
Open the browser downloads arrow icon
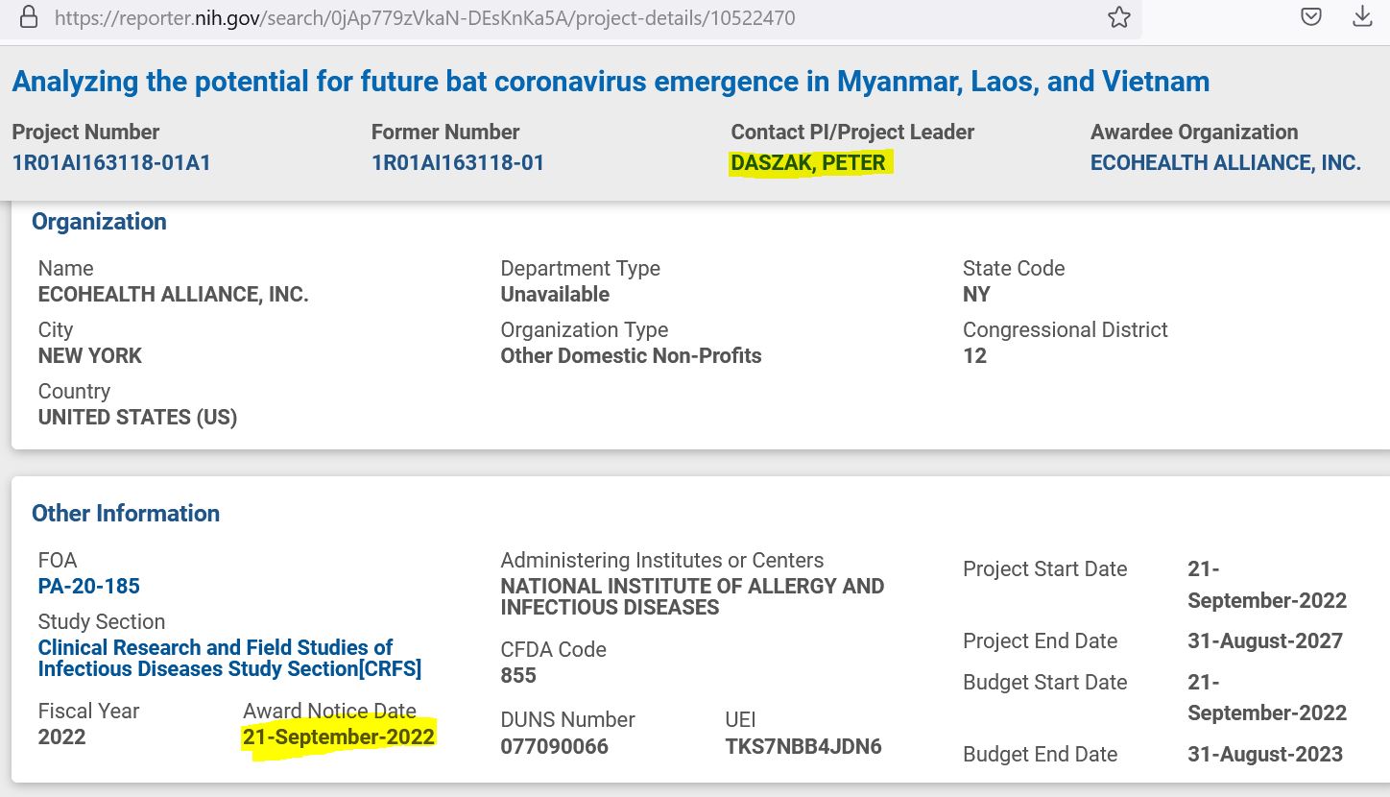(1362, 16)
